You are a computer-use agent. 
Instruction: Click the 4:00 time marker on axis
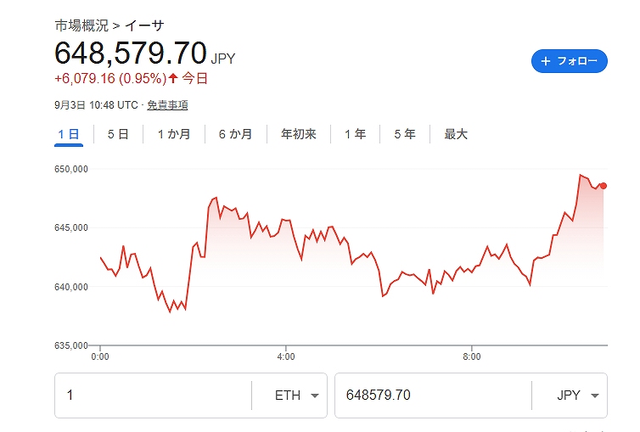pyautogui.click(x=286, y=356)
